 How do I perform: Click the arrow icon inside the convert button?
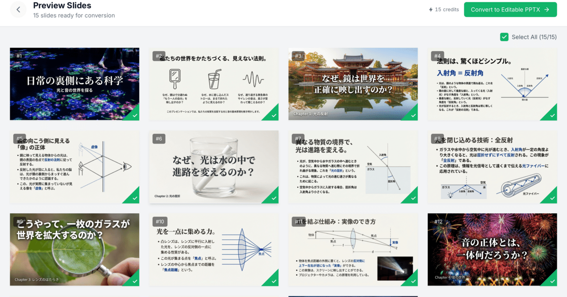(x=547, y=9)
